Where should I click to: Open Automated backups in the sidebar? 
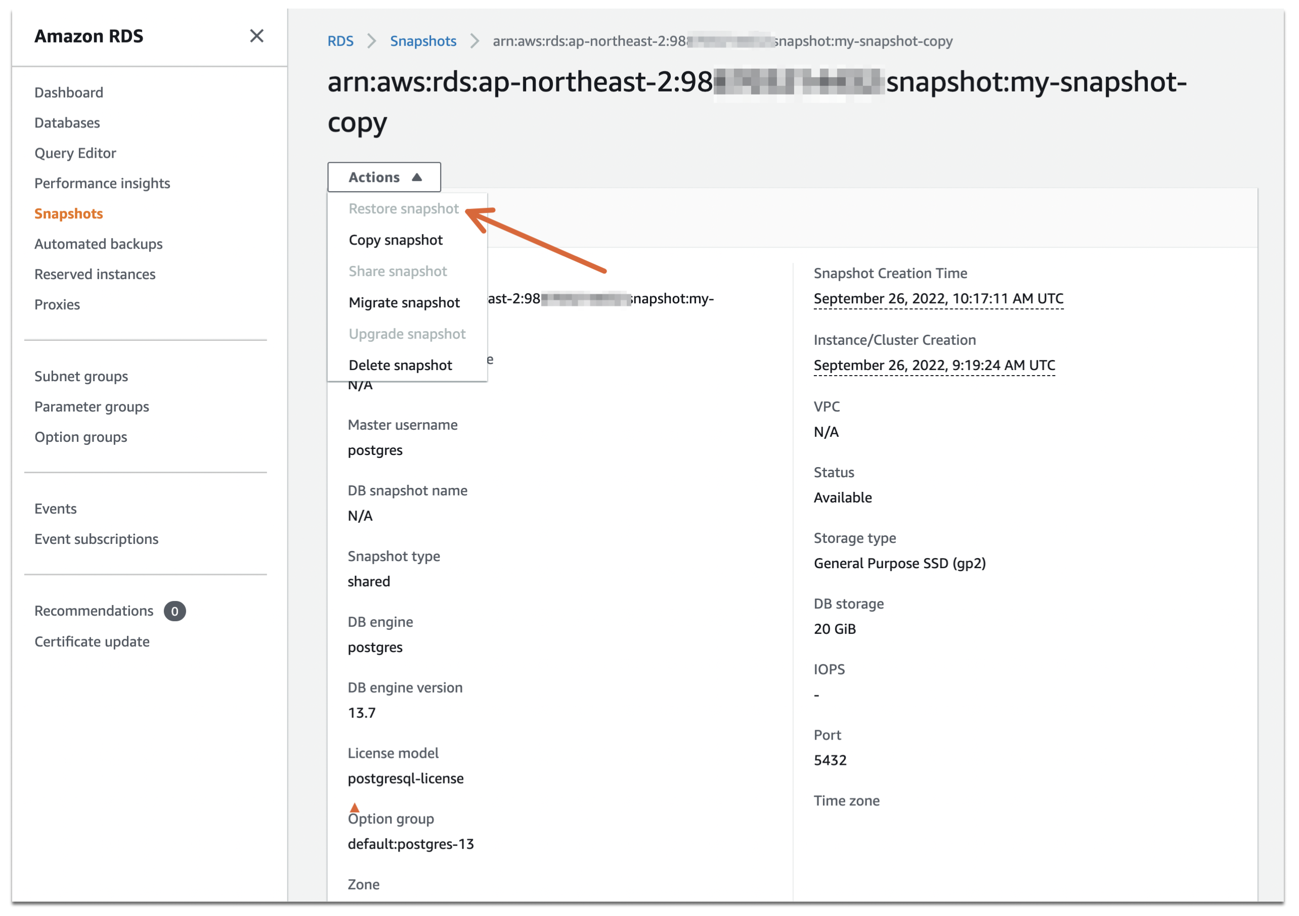tap(99, 244)
